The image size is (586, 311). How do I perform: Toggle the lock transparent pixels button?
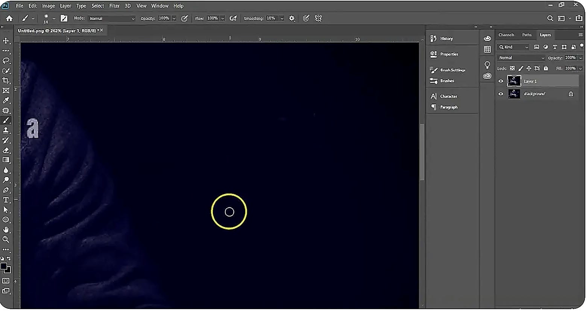click(512, 69)
